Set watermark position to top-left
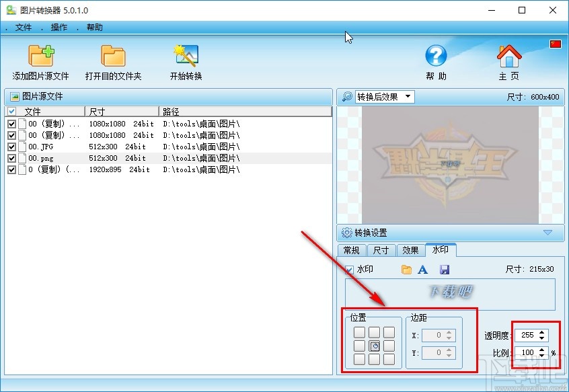 359,332
